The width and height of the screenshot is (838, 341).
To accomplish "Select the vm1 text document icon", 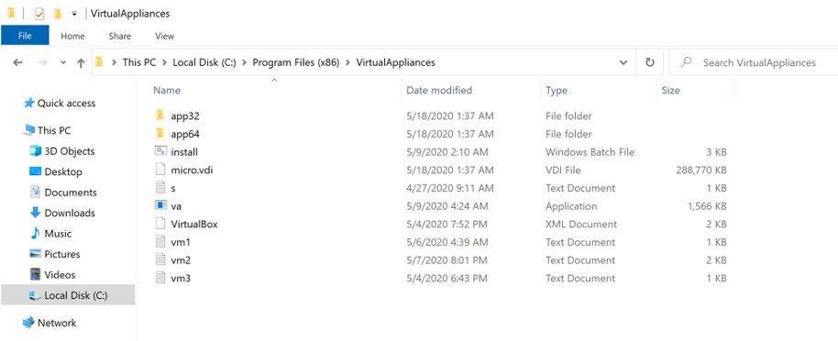I will coord(160,242).
